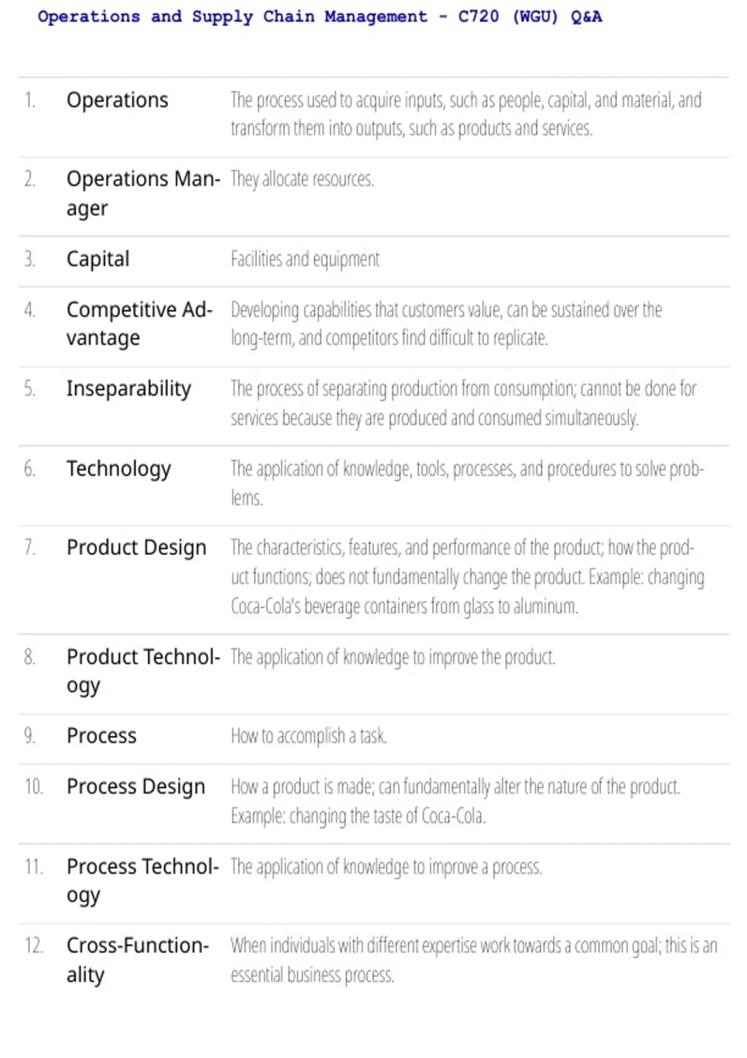Click row number 12 label
The width and height of the screenshot is (747, 1058).
click(34, 946)
